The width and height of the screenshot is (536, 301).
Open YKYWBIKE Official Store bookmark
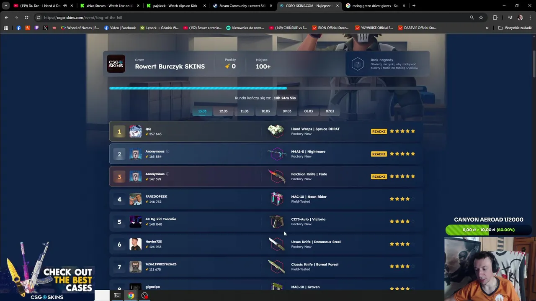(374, 28)
